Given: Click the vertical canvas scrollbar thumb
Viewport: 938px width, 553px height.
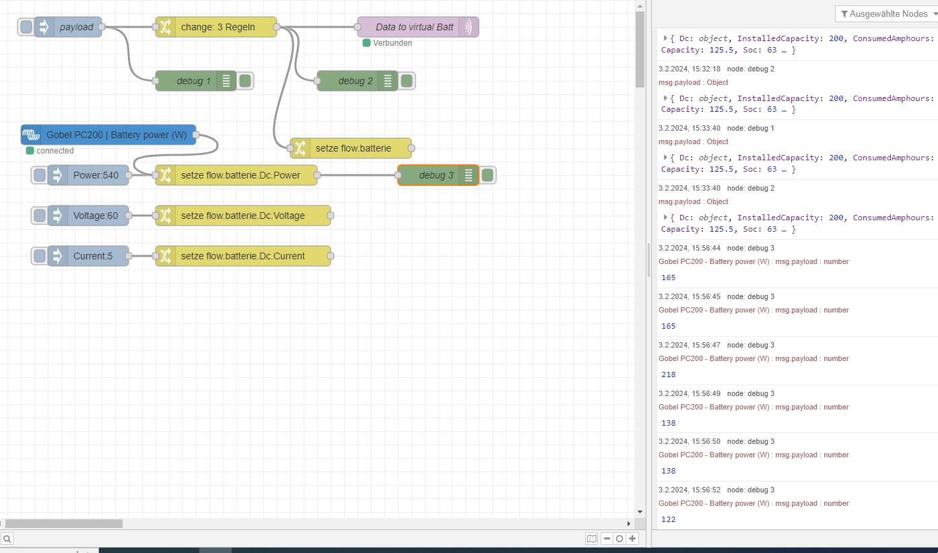Looking at the screenshot, I should [x=640, y=50].
